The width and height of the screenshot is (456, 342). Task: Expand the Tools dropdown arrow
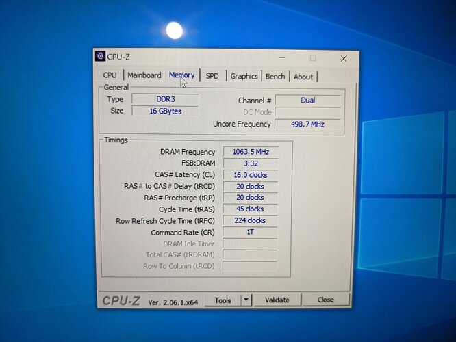click(246, 300)
